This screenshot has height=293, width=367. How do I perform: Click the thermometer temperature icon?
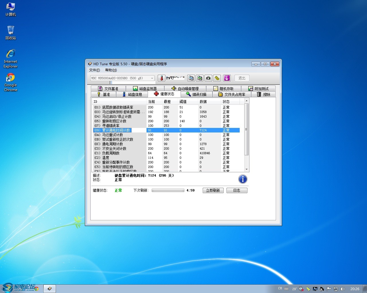click(x=161, y=78)
